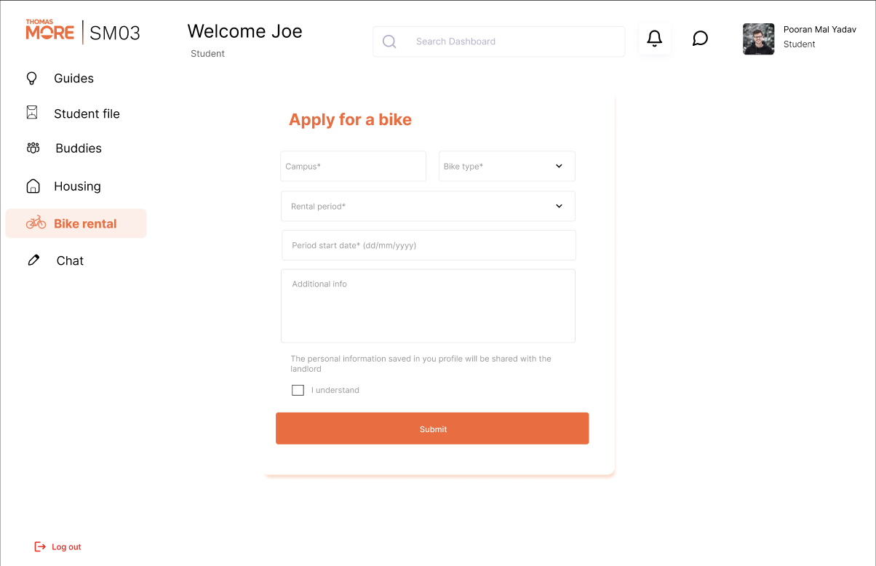This screenshot has width=876, height=566.
Task: Open Chat using the pencil icon
Action: pyautogui.click(x=33, y=259)
